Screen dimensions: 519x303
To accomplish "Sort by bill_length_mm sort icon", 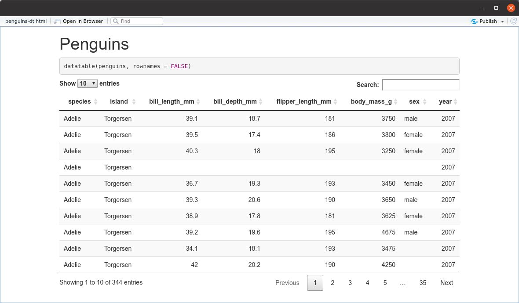I will click(198, 102).
